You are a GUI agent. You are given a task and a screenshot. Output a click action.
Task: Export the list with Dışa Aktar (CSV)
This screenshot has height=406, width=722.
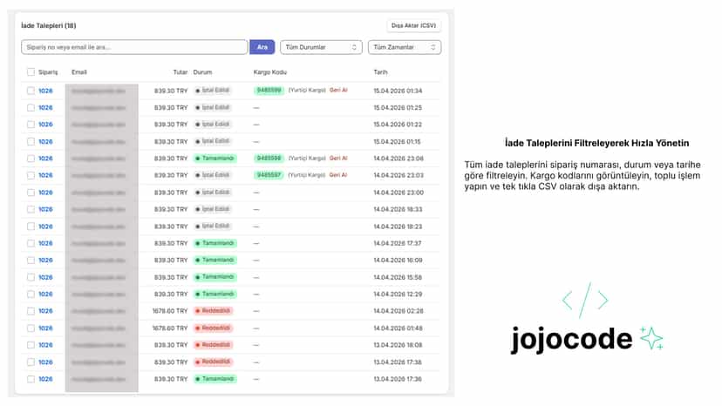click(413, 25)
